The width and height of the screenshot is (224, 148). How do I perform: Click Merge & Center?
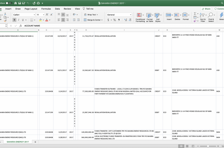(x=93, y=20)
